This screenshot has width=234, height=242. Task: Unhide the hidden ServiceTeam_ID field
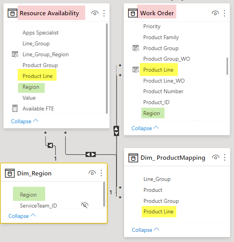pyautogui.click(x=85, y=205)
